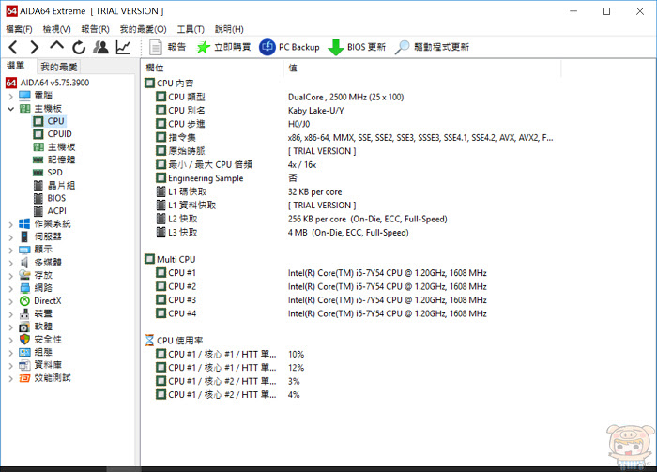Expand the 網路 network node
657x472 pixels.
click(x=11, y=289)
